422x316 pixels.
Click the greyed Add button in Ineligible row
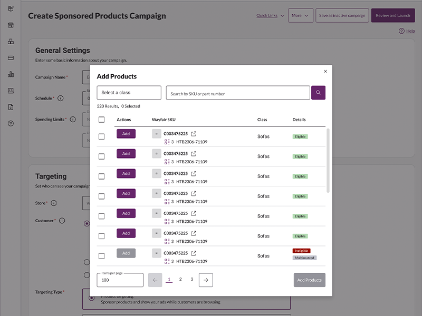pyautogui.click(x=126, y=253)
